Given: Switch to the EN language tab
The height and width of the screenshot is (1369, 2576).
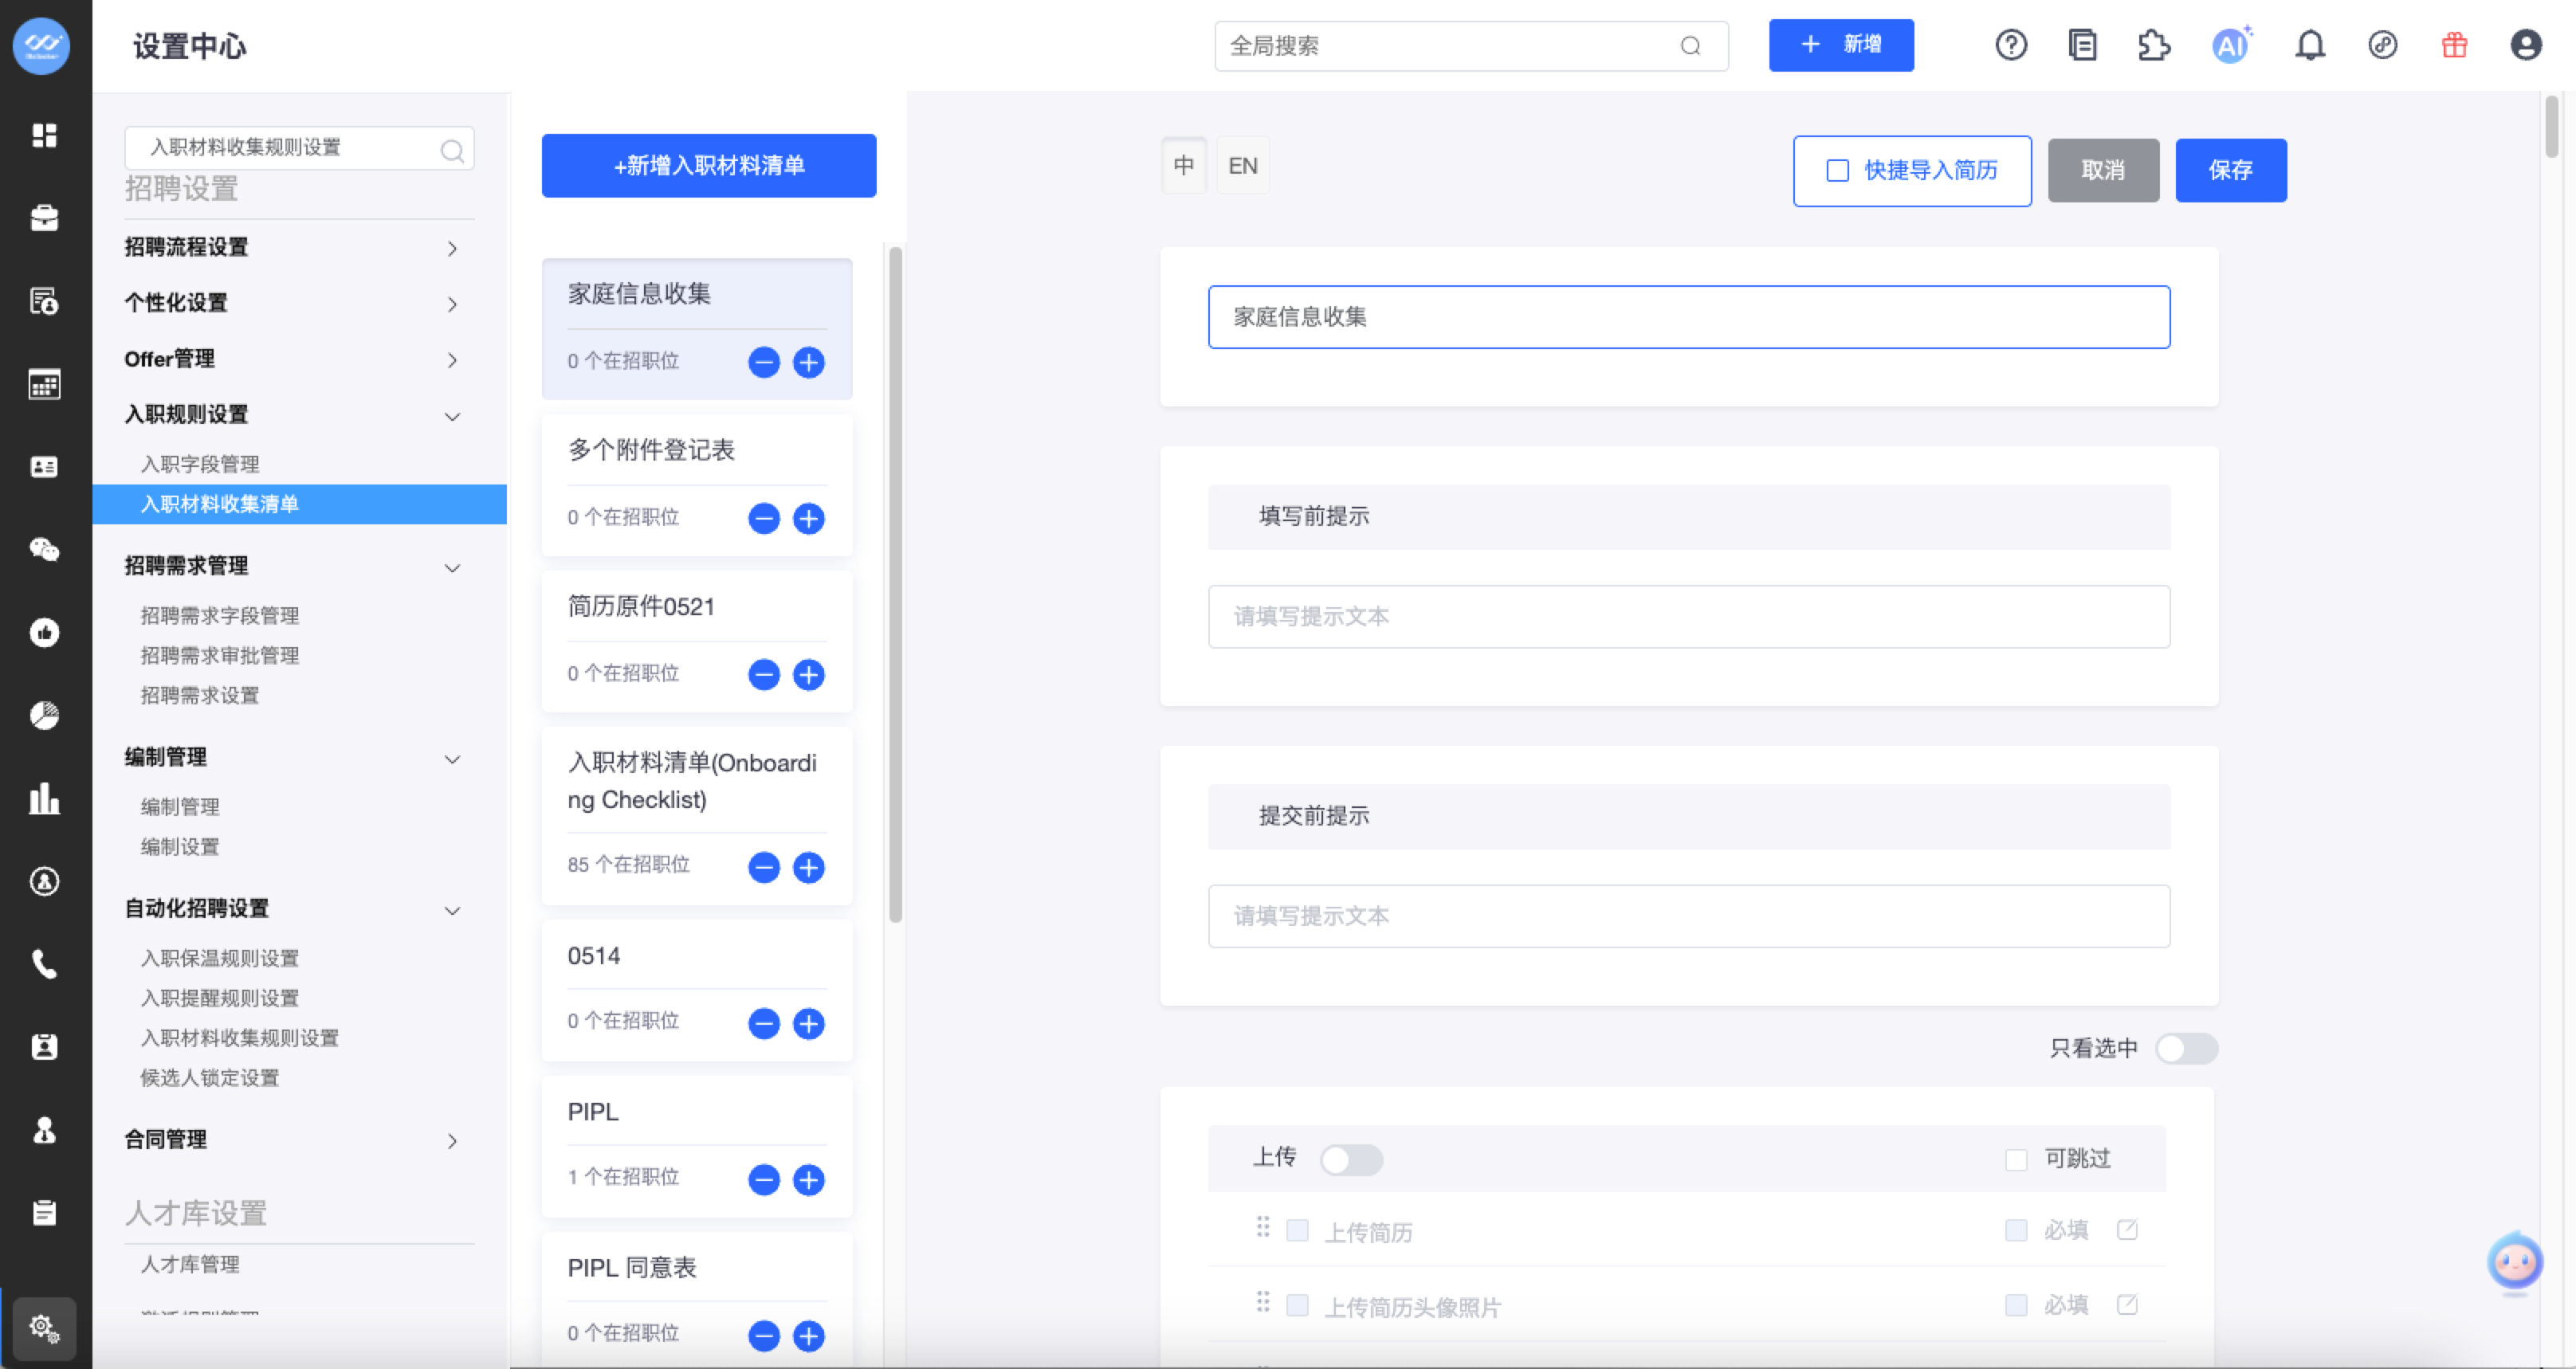Looking at the screenshot, I should click(x=1242, y=166).
